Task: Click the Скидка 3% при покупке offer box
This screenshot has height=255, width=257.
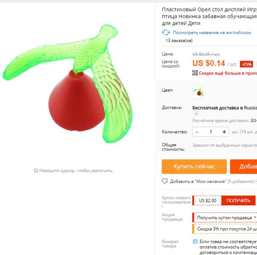Action: [x=225, y=229]
